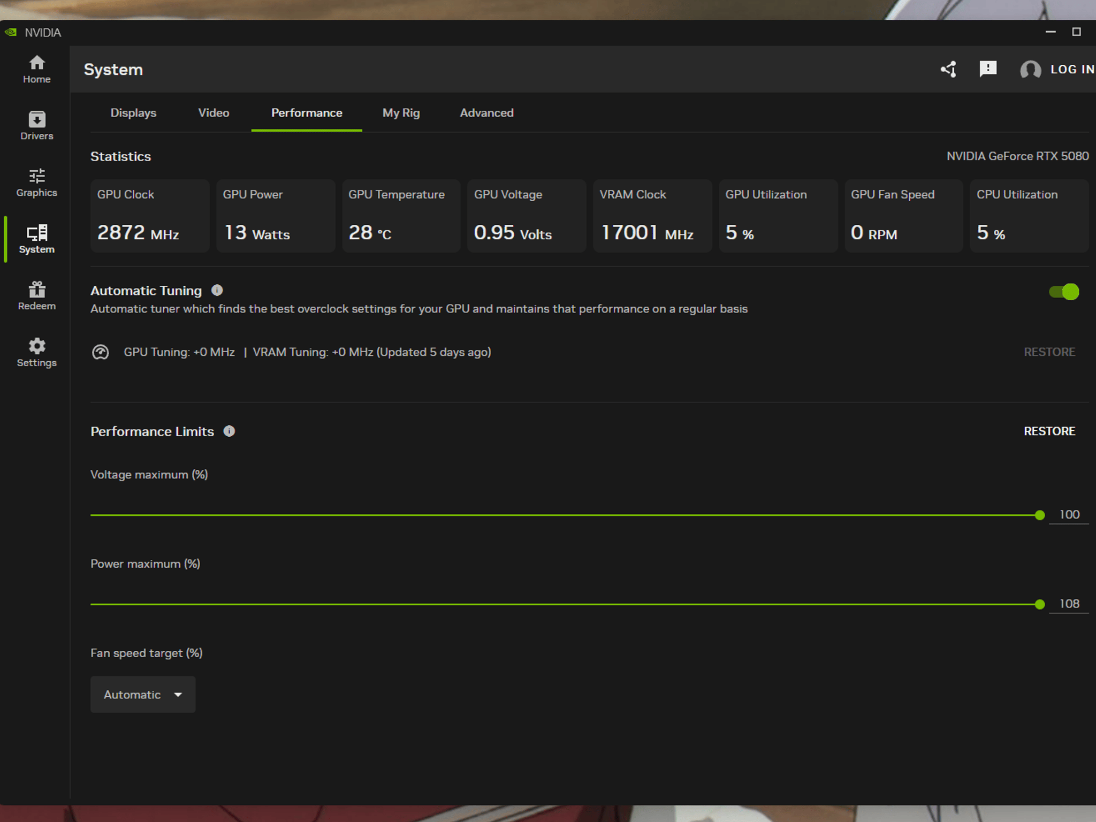Click the Power maximum slider handle

1040,604
